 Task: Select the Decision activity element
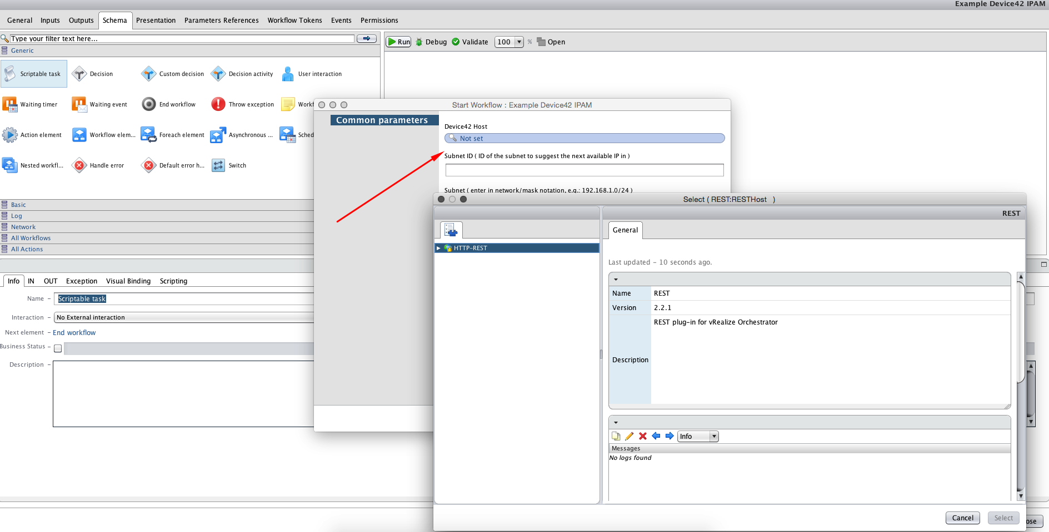click(242, 74)
